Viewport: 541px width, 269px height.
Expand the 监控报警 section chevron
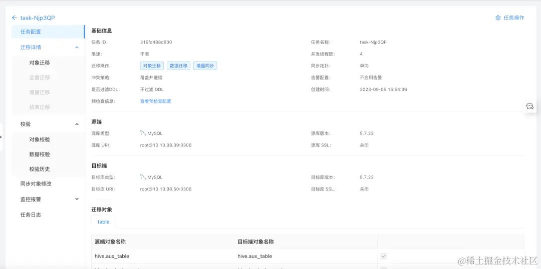click(x=77, y=199)
